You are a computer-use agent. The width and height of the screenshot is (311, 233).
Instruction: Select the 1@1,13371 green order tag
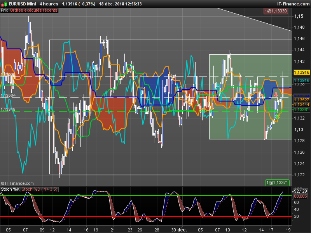277,183
